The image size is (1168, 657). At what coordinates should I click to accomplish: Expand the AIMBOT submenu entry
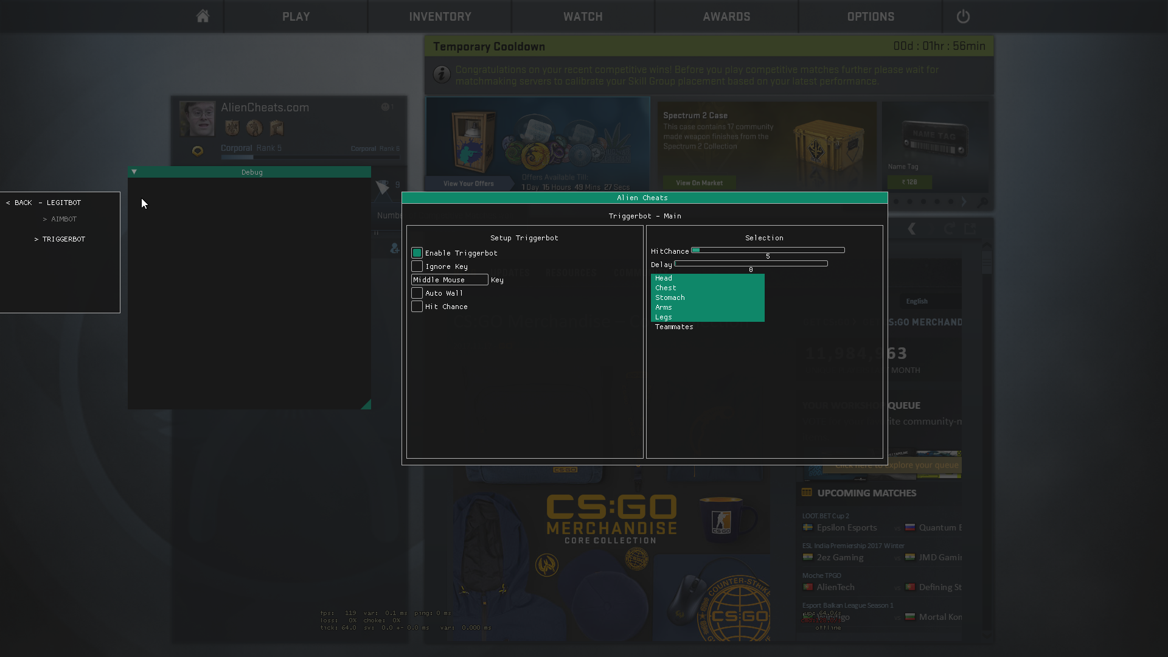coord(63,219)
